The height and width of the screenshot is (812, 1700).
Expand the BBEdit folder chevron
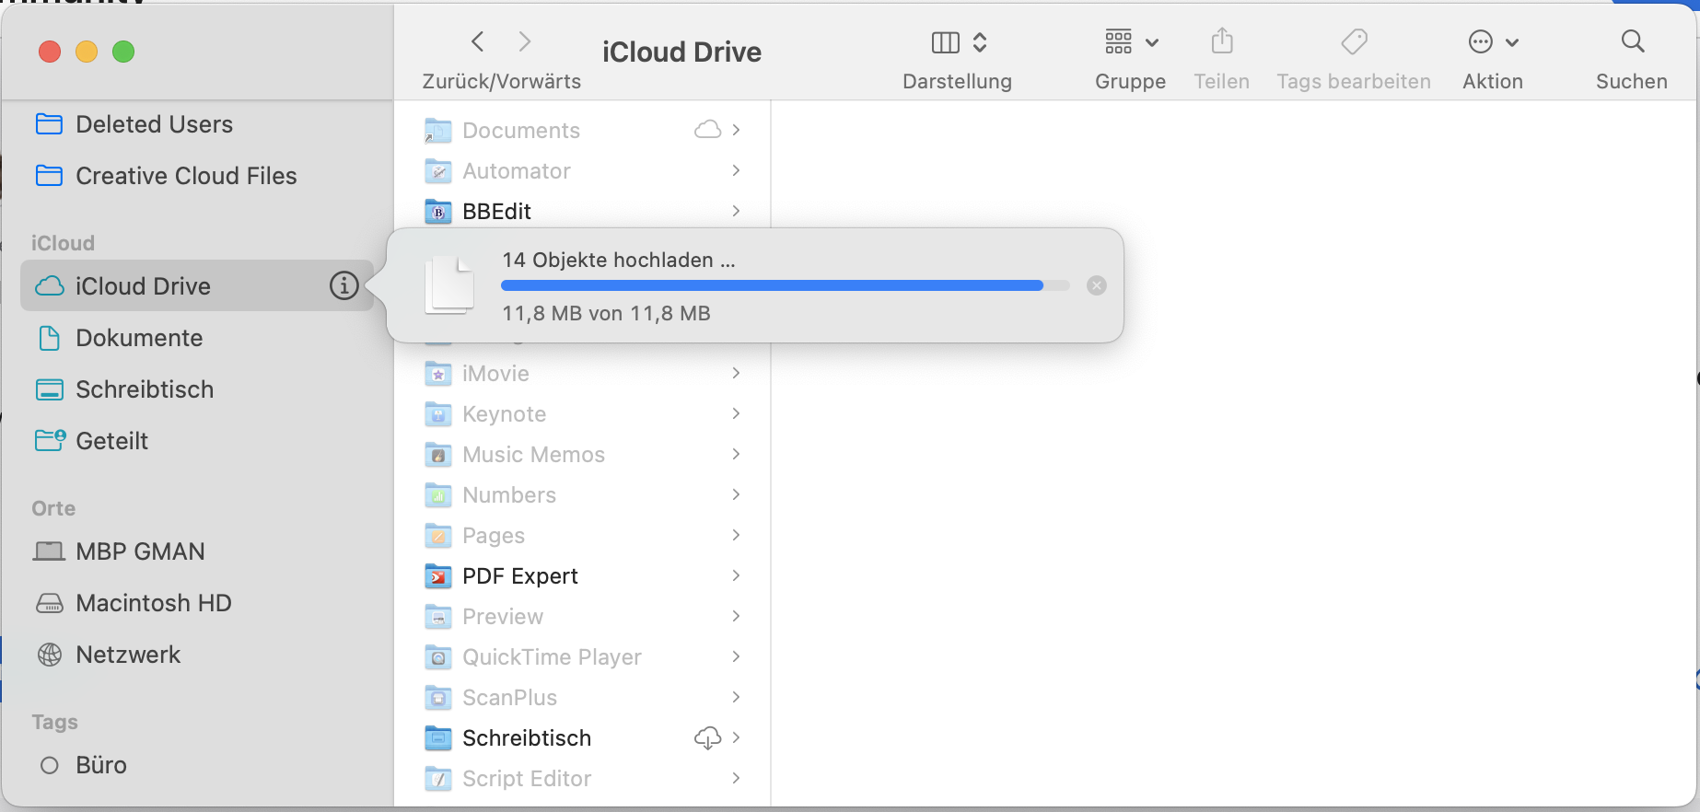pos(736,211)
